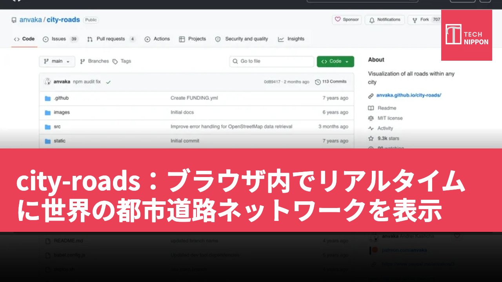Go to the Pull requests tab

(x=111, y=39)
